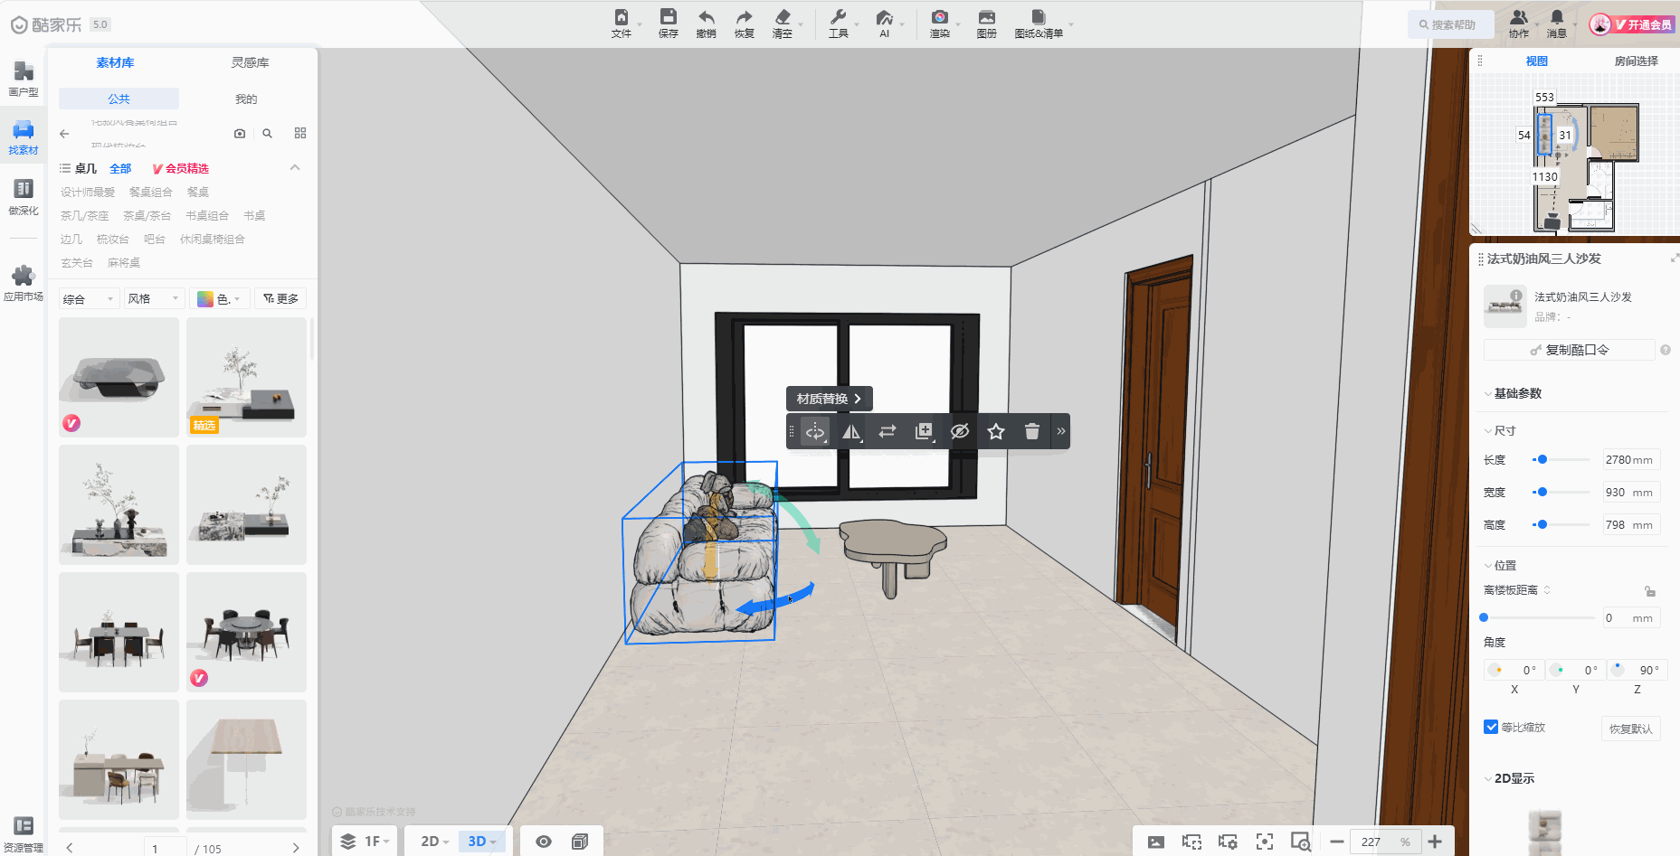The height and width of the screenshot is (856, 1680).
Task: Add sofa to favorites with star icon
Action: (996, 432)
